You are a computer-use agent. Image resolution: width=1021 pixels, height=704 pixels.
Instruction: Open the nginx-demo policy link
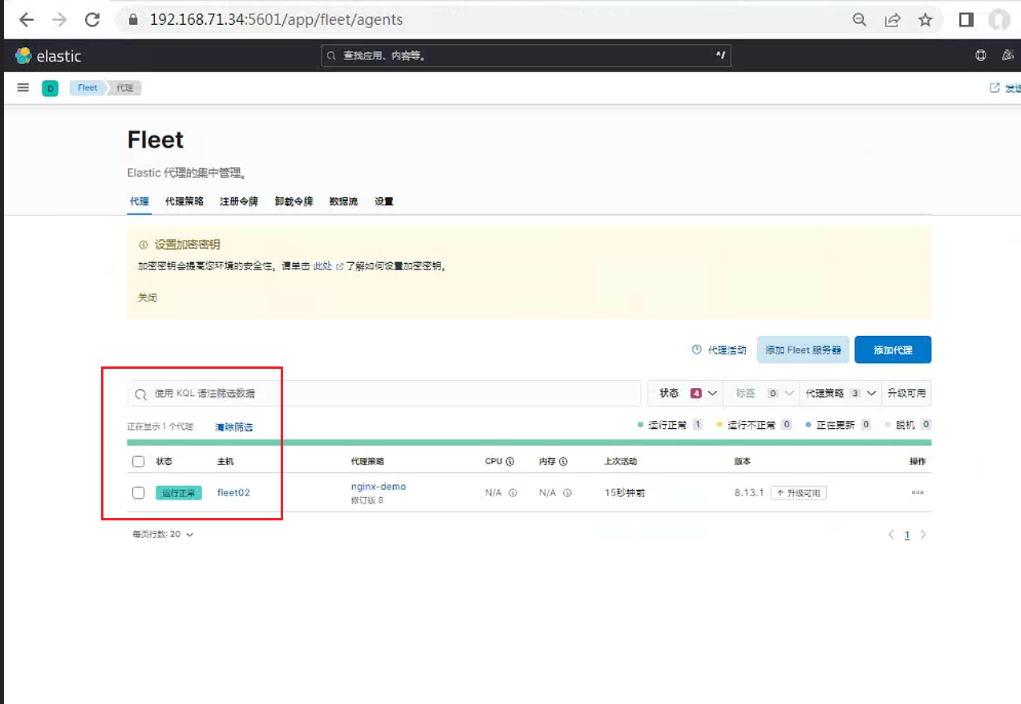coord(379,487)
